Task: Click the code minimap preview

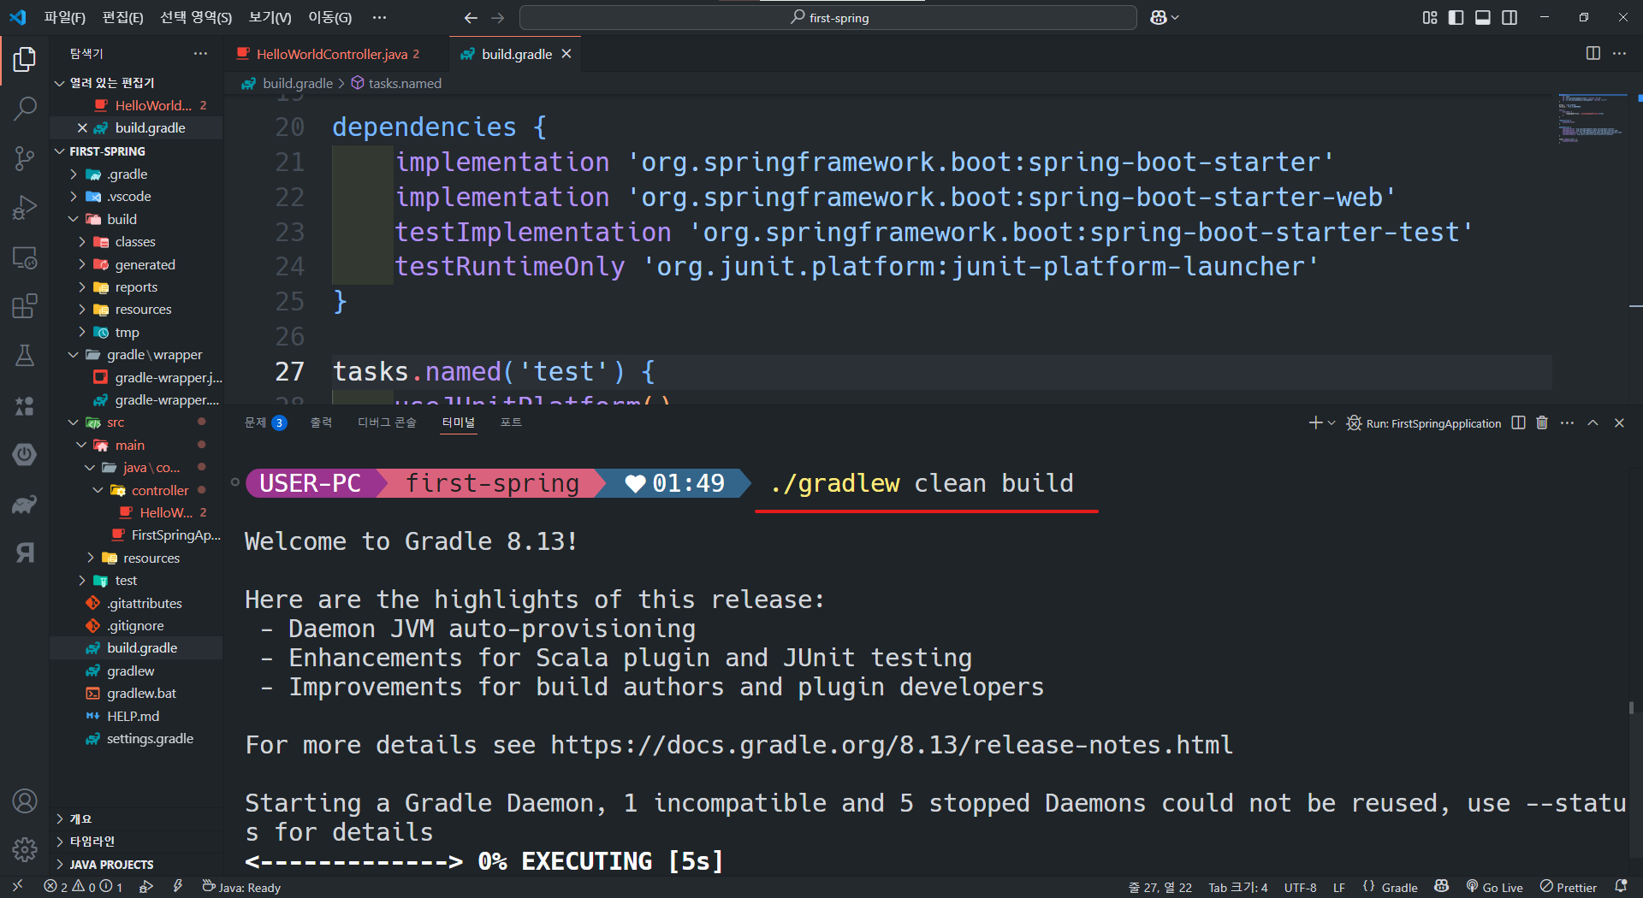Action: coord(1594,118)
